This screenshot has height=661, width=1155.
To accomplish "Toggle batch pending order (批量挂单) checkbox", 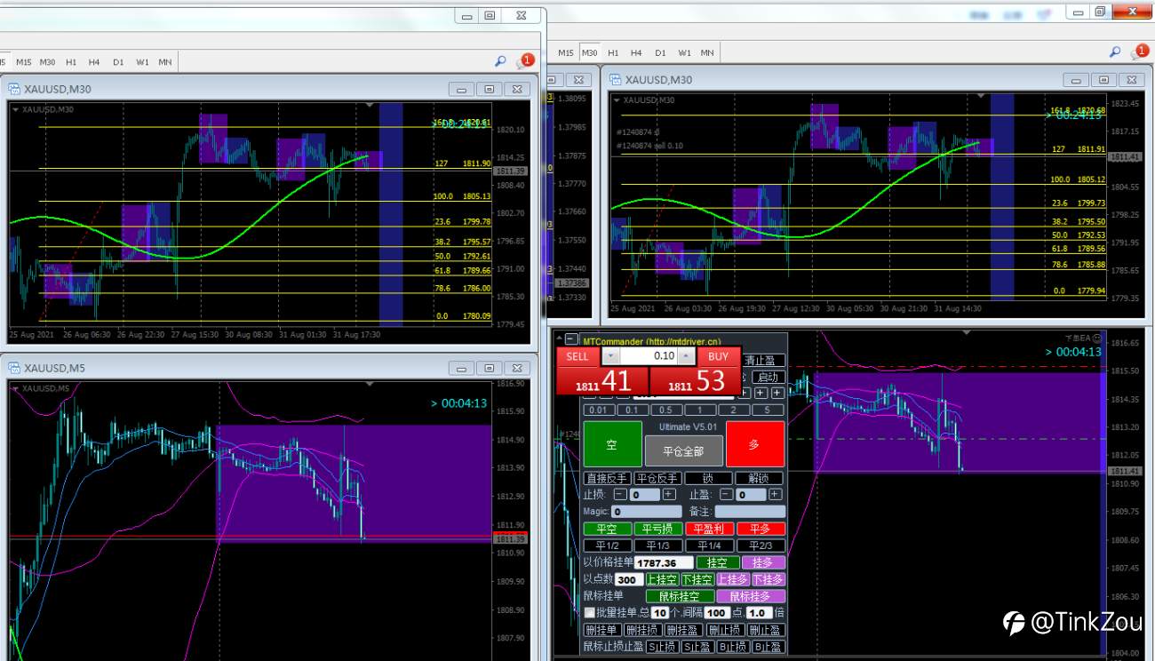I will pyautogui.click(x=590, y=613).
